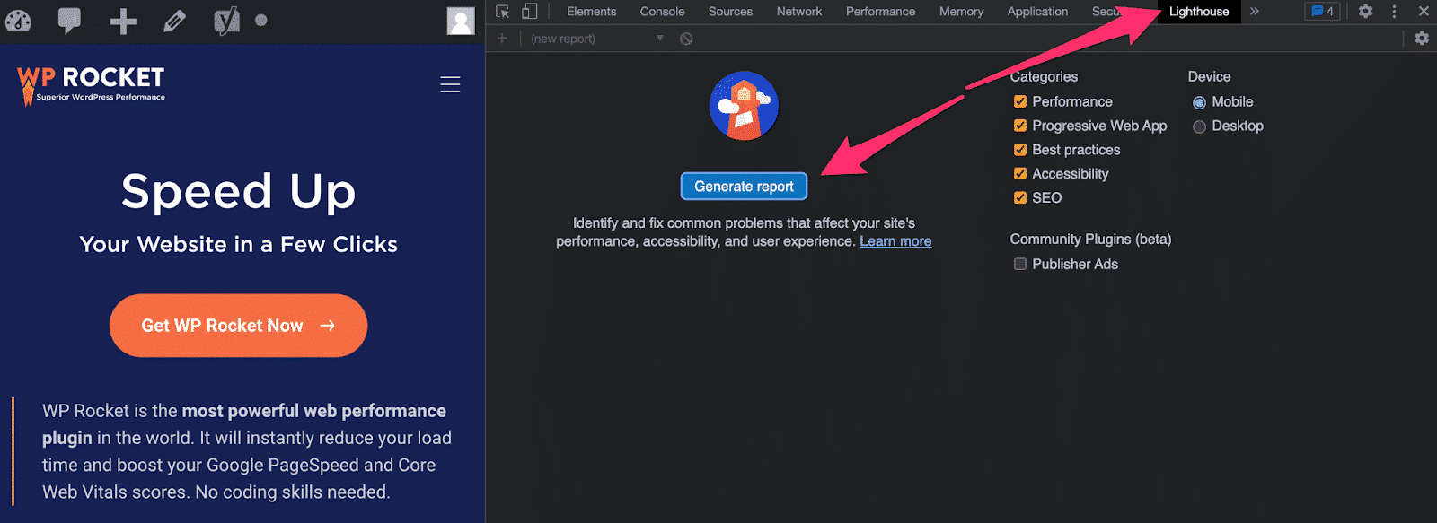Click the WordPress dashboard gauge icon

[x=19, y=21]
